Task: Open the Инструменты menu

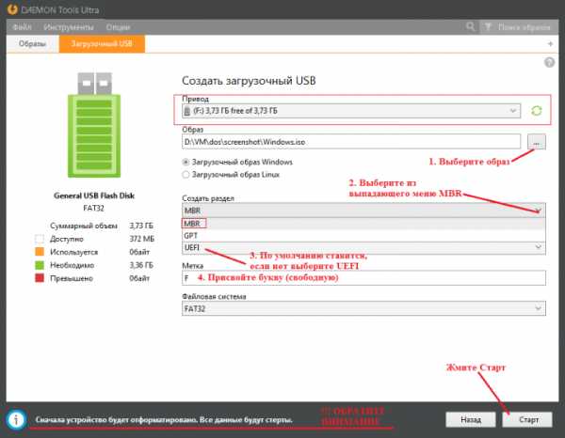Action: (x=69, y=27)
